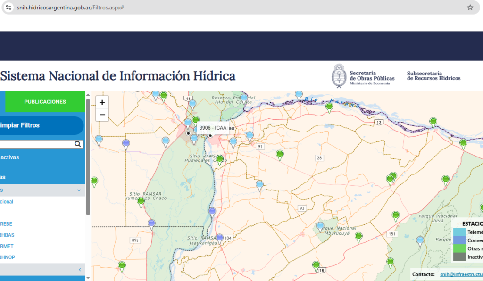Click the search magnifier icon in sidebar

coord(78,144)
